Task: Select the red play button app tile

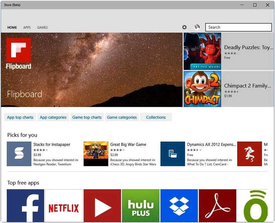Action: point(102,206)
